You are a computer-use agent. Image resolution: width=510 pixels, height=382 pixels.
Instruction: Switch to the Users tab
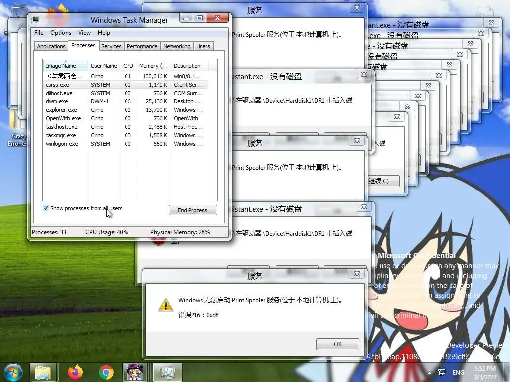203,46
